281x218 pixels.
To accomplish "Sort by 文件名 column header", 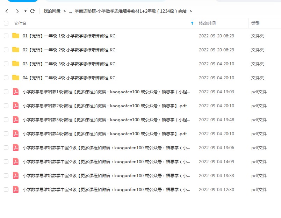I will (x=20, y=23).
